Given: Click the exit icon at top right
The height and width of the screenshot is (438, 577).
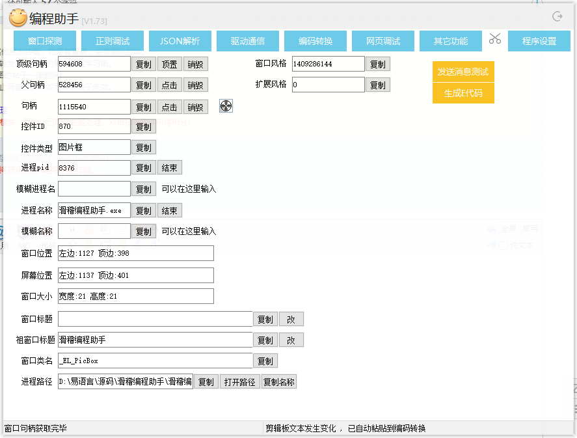Looking at the screenshot, I should pos(557,17).
